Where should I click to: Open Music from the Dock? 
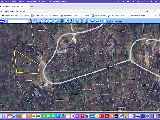82,116
